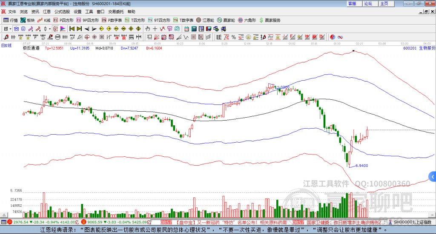Open the 行情 market quotes view
Viewport: 436px width, 234px height.
point(11,20)
